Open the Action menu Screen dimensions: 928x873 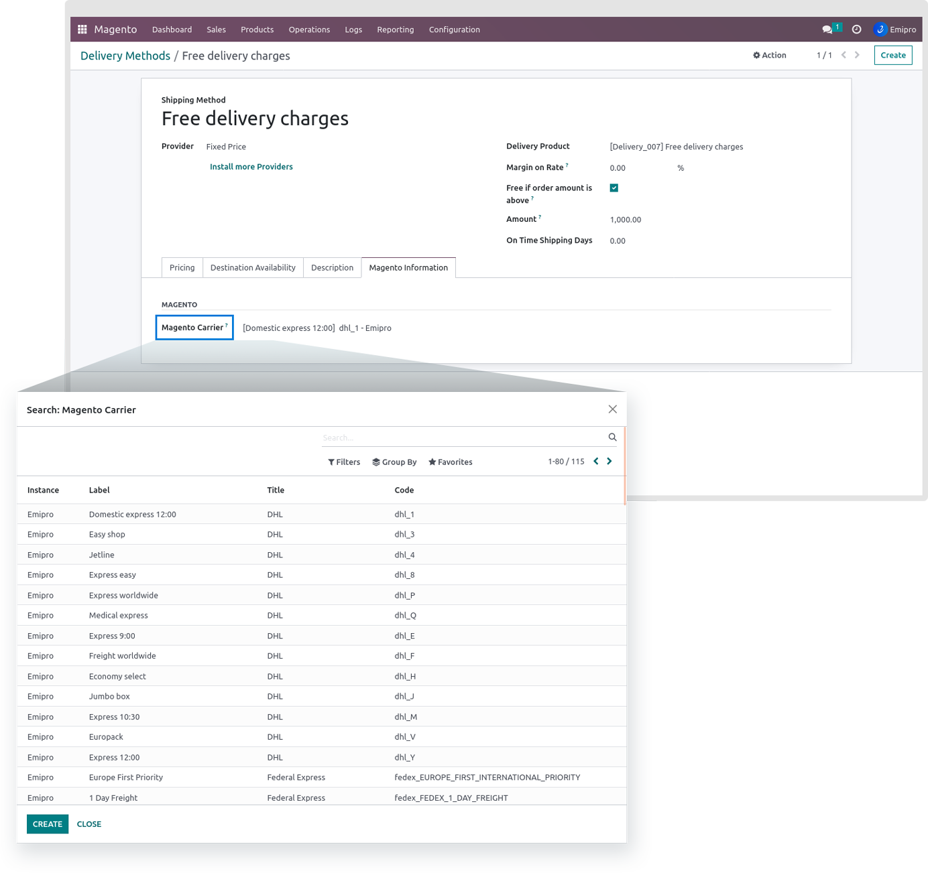click(x=769, y=55)
